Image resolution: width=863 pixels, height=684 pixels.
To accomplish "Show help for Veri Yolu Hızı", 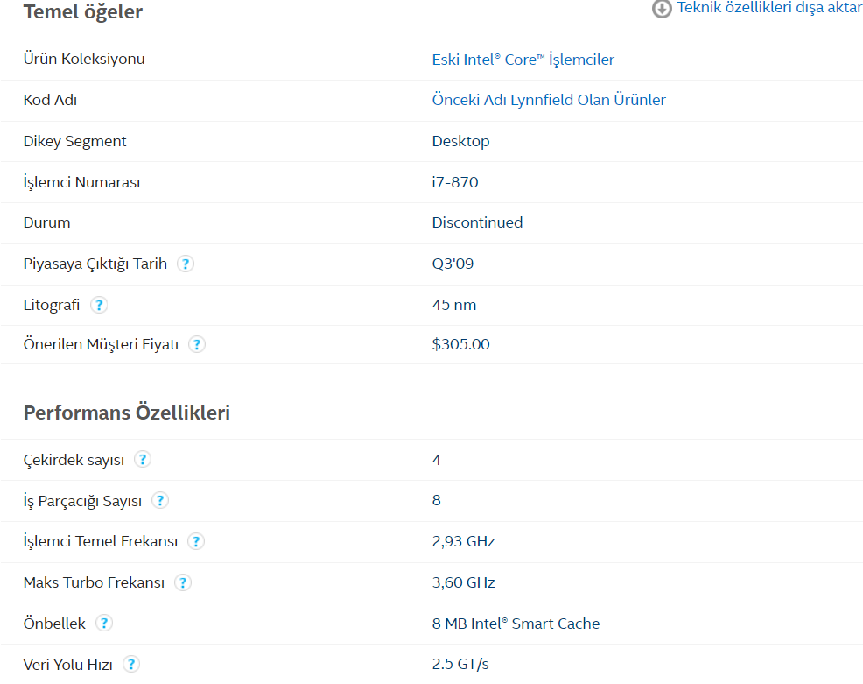I will [x=131, y=664].
